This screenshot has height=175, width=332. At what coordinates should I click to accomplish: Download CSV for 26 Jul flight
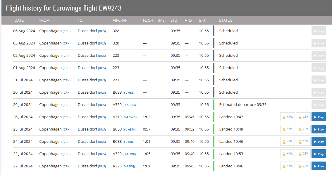[303, 117]
